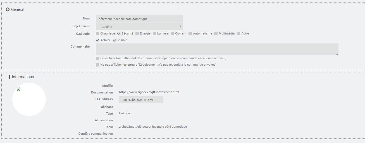Image resolution: width=365 pixels, height=143 pixels.
Task: Enable the Chauffage category checkbox
Action: point(97,34)
